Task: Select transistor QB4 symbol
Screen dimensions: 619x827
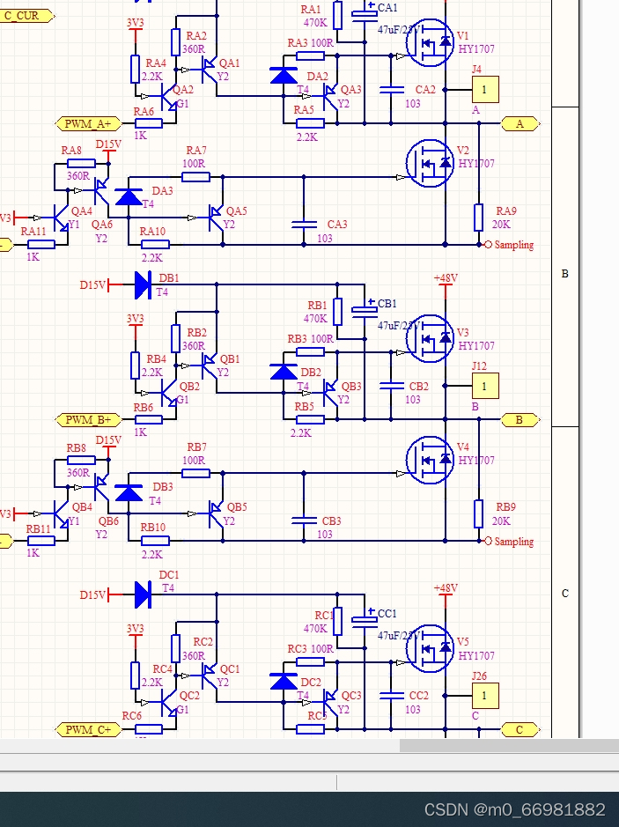Action: coord(61,513)
